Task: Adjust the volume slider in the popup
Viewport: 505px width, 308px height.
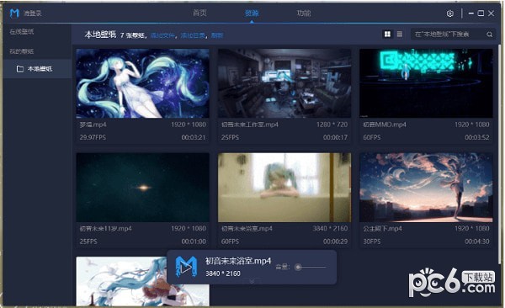Action: pos(311,267)
